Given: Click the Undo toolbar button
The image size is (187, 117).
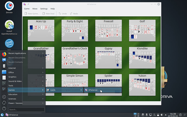Looking at the screenshot, I should [63, 14].
